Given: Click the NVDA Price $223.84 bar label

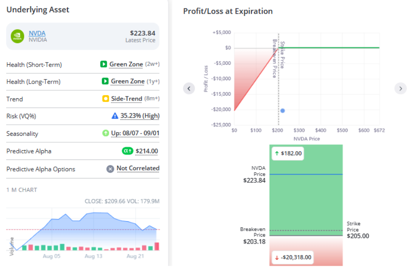Looking at the screenshot, I should tap(254, 174).
